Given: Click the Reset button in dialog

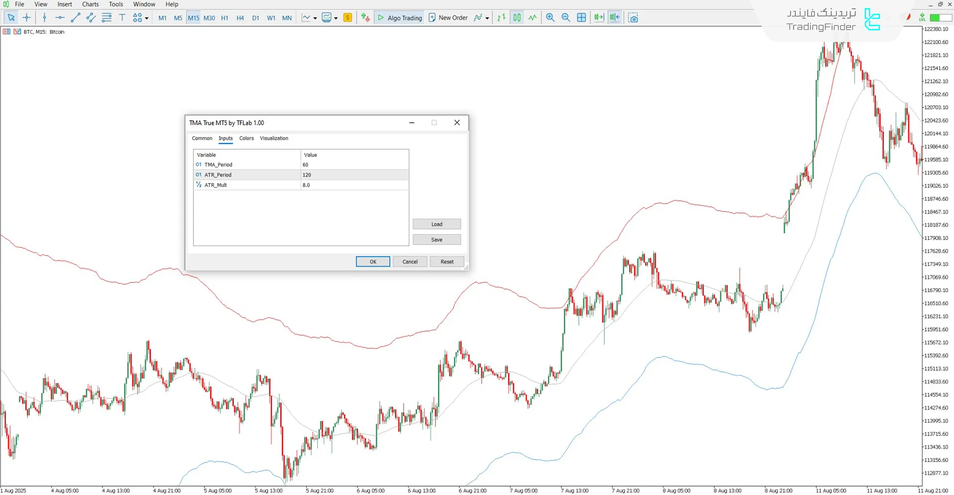Looking at the screenshot, I should (446, 262).
